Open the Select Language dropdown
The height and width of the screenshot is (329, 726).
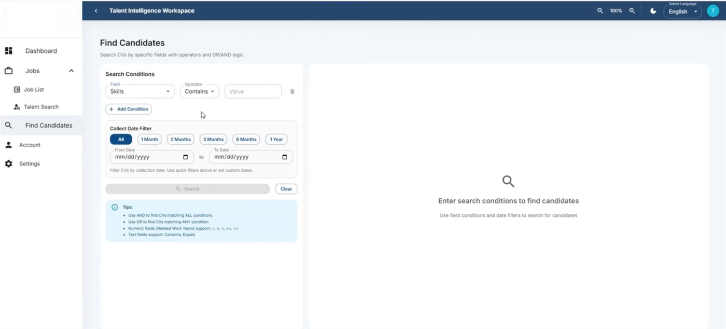pyautogui.click(x=682, y=11)
